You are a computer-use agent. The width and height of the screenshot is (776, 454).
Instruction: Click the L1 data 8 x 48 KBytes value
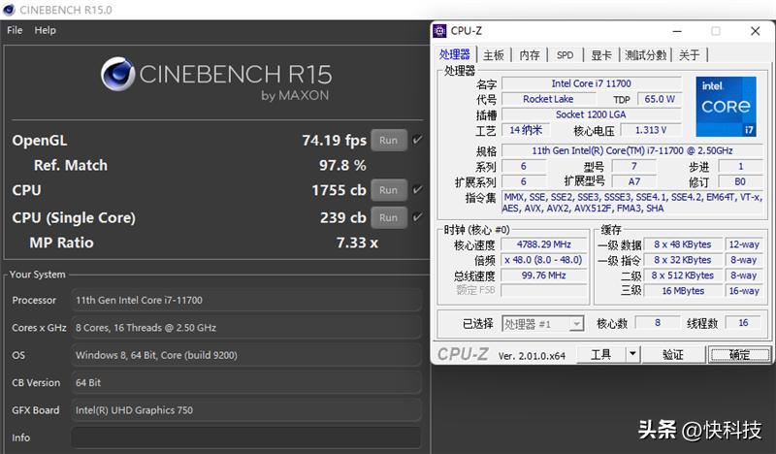point(683,244)
